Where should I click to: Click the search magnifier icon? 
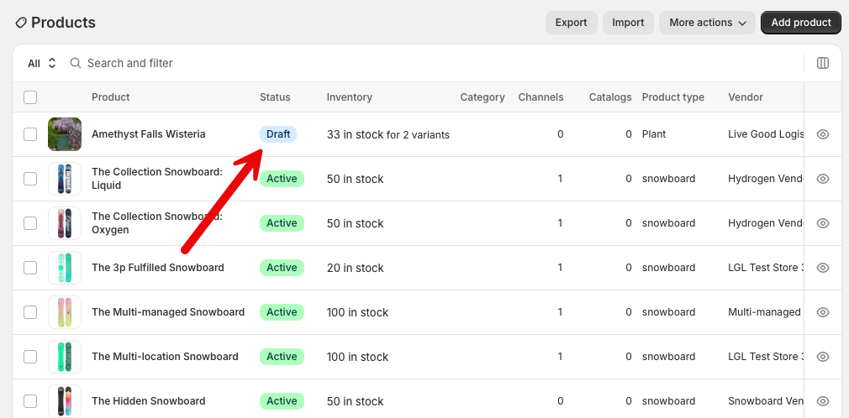(76, 63)
